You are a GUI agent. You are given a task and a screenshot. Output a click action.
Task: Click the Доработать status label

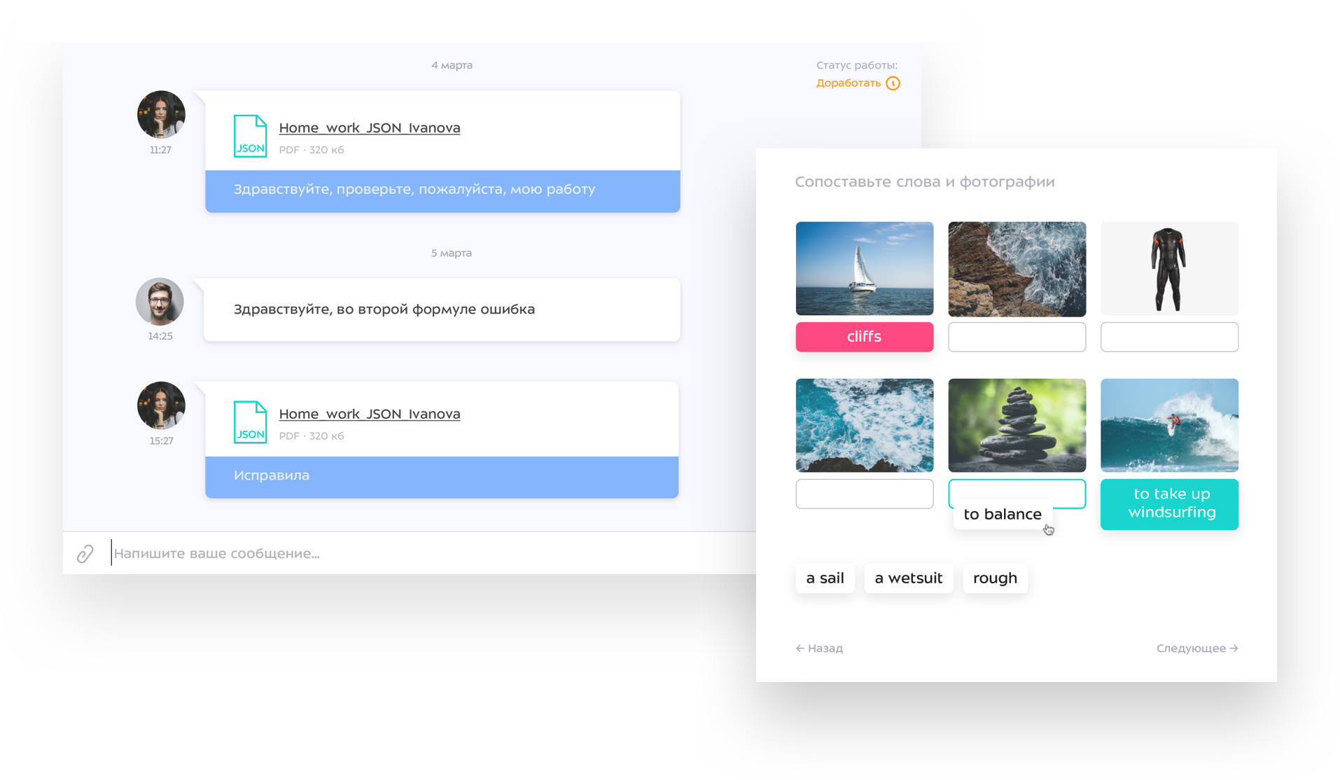848,83
